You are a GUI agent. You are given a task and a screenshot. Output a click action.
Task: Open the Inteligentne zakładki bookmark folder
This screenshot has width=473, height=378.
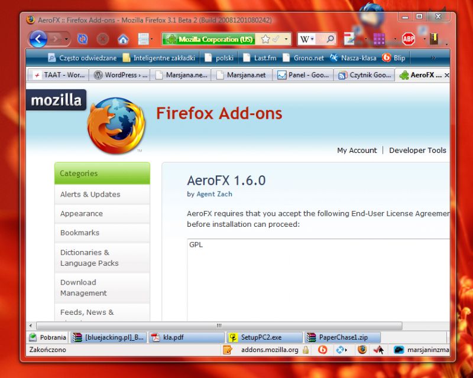(x=158, y=58)
